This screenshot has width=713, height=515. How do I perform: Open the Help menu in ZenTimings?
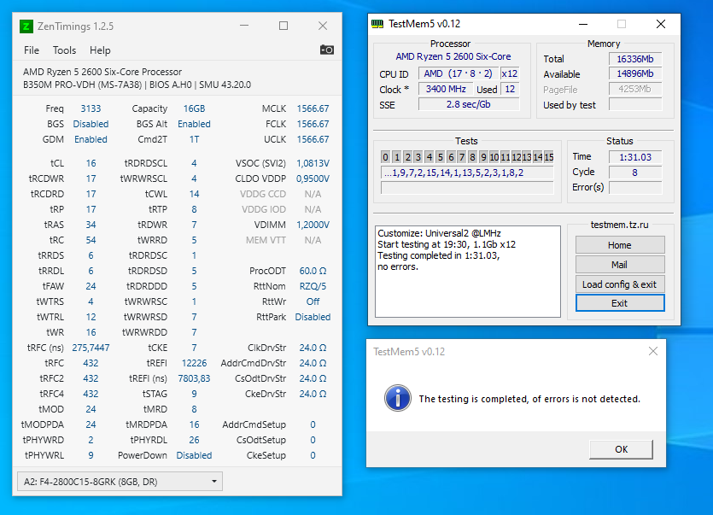100,50
